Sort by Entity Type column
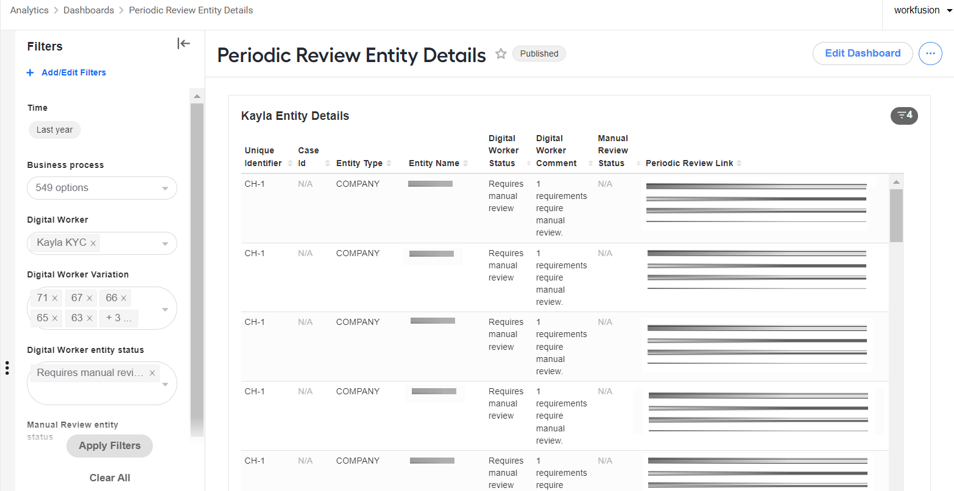 point(389,163)
